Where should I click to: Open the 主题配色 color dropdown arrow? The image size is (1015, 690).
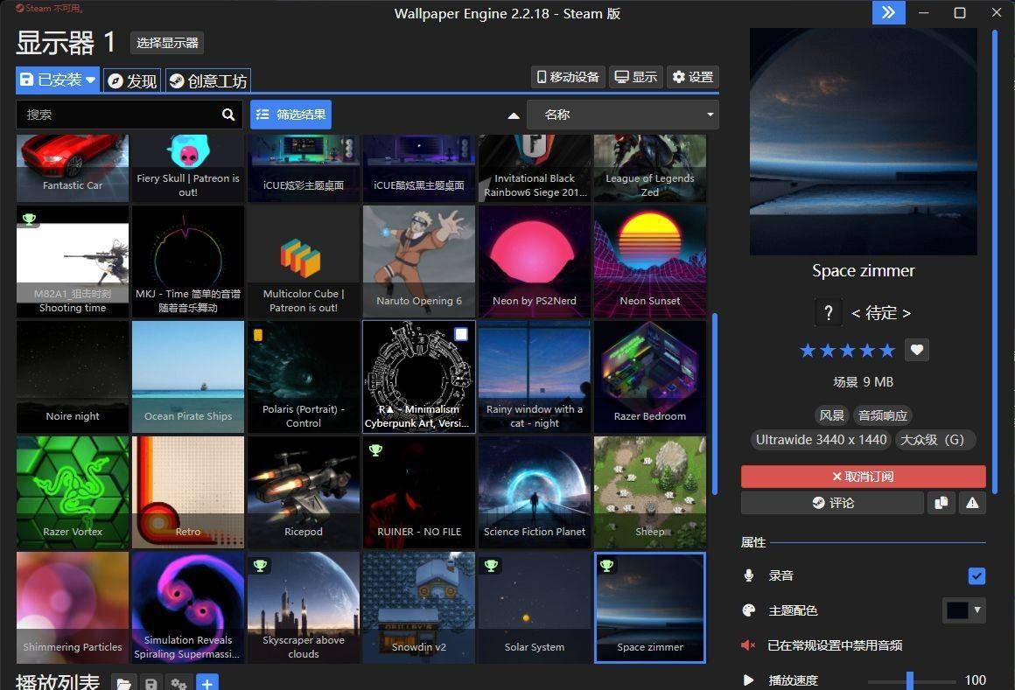pos(977,610)
